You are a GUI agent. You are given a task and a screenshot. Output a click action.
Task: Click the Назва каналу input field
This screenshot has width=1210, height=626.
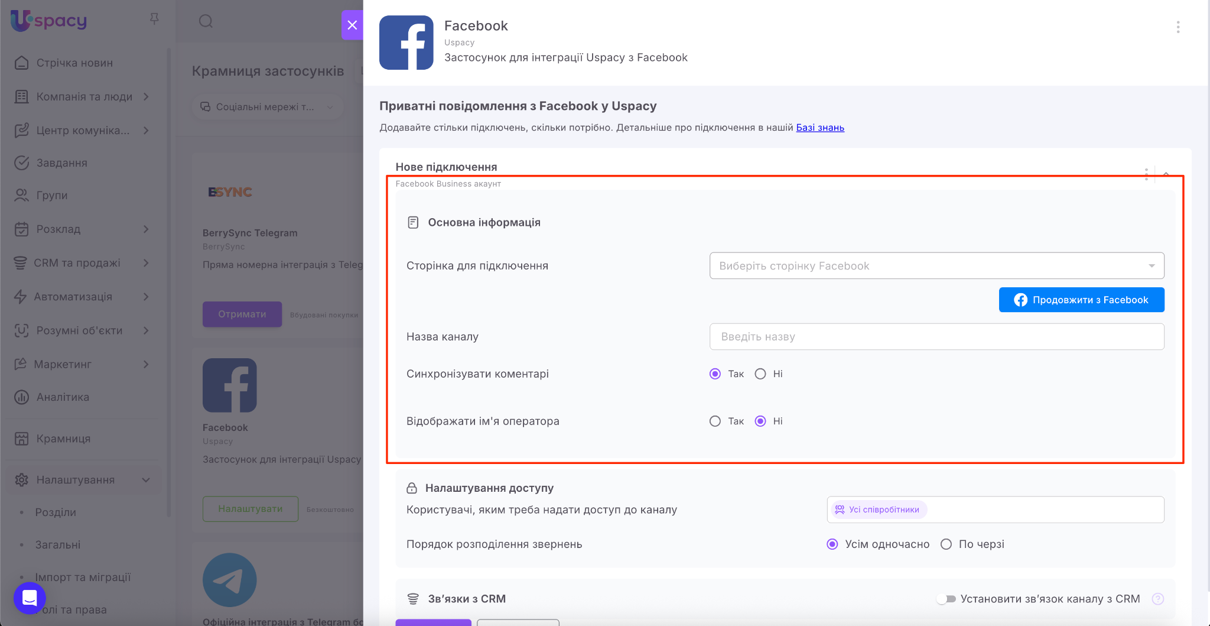936,337
